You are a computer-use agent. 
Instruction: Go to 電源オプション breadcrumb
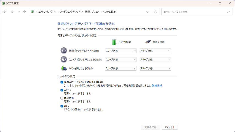point(91,12)
